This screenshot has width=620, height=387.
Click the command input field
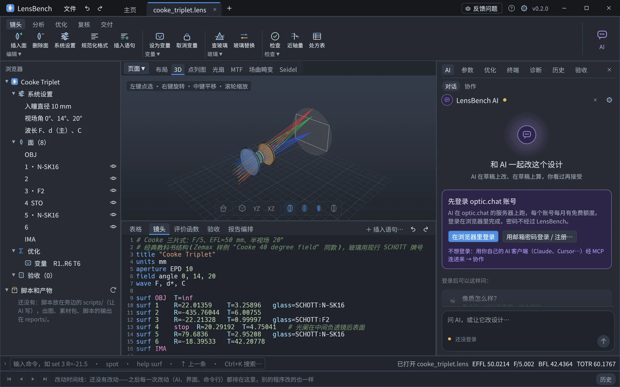point(137,364)
